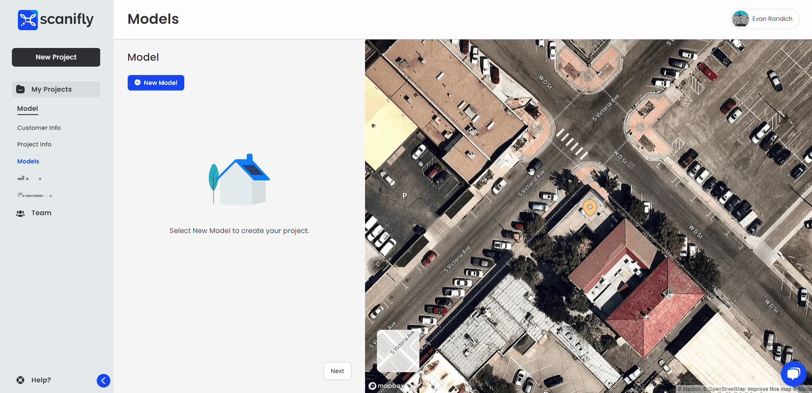Open My Projects folder
This screenshot has width=812, height=393.
(56, 89)
